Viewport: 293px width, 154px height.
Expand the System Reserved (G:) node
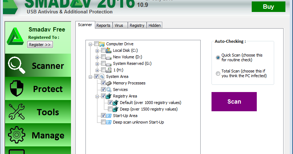tap(97, 64)
